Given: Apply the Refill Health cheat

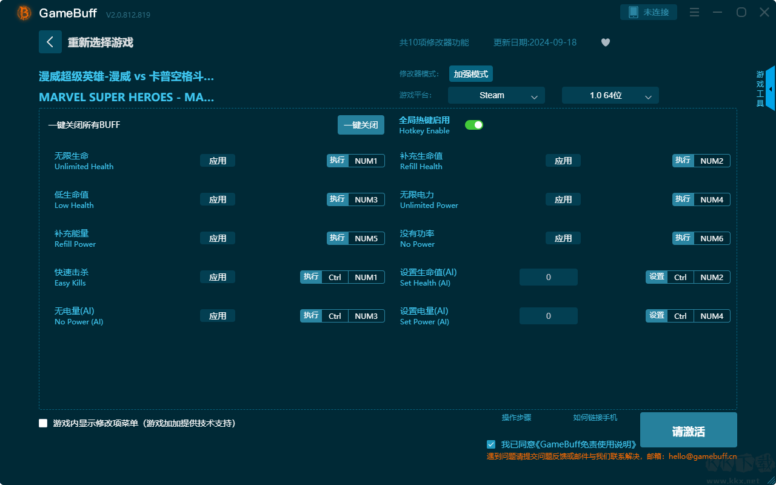Looking at the screenshot, I should [563, 161].
